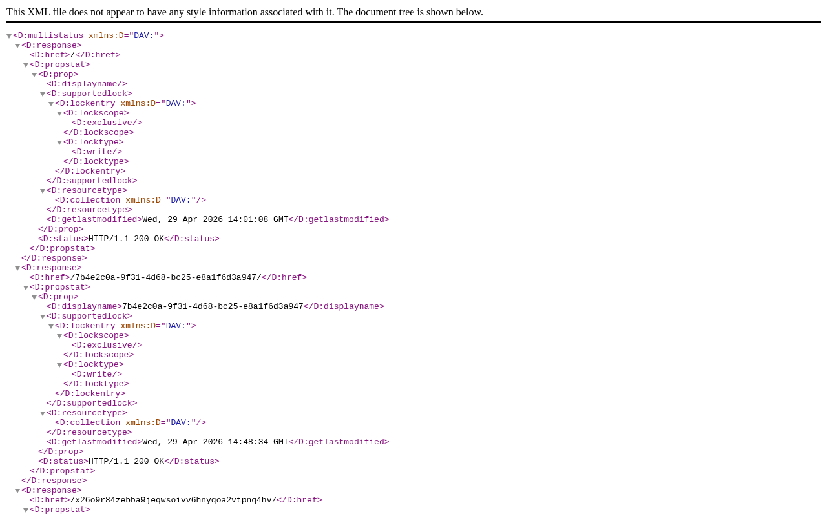Click closing </D:supportedlock> tag in root "/" response
Viewport: 827px width, 516px height.
click(92, 181)
